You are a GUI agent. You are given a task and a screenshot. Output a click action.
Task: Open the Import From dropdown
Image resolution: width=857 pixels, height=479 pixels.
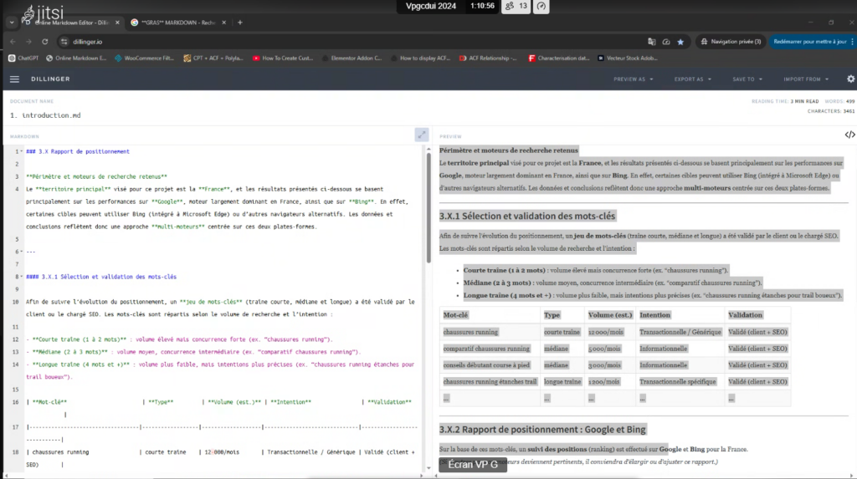click(x=804, y=79)
